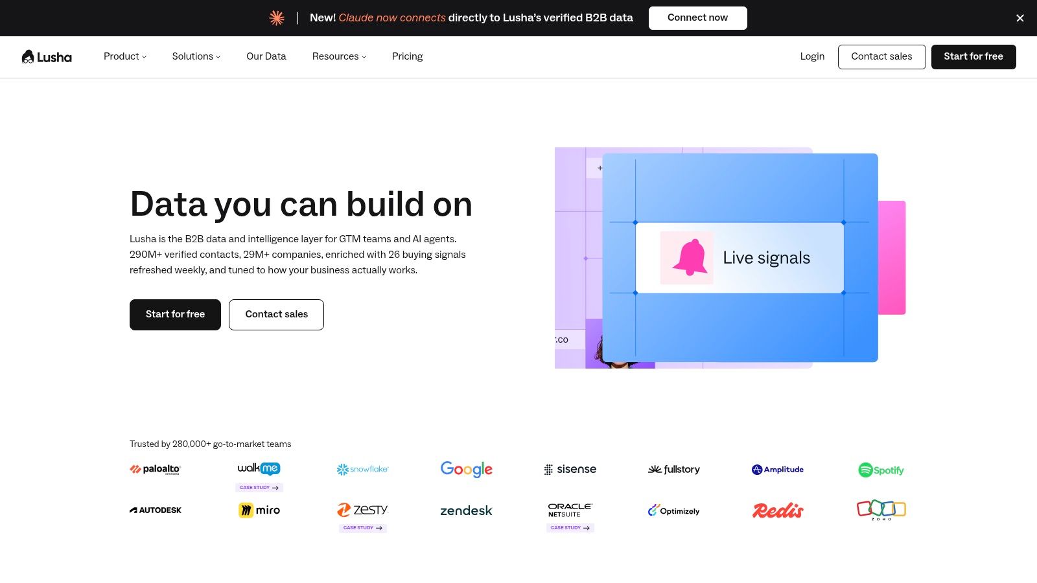This screenshot has width=1037, height=583.
Task: Click Connect now in the banner
Action: (697, 18)
